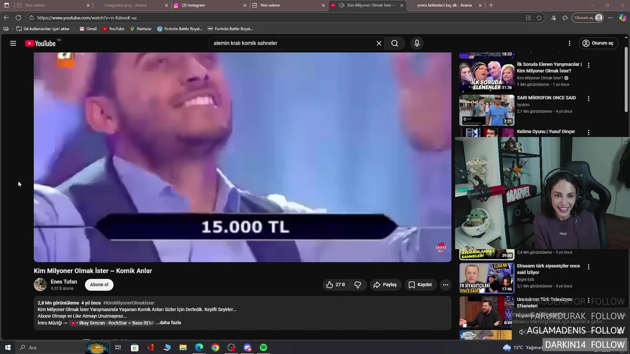630x354 pixels.
Task: Open the Gmail bookmark
Action: click(x=88, y=29)
